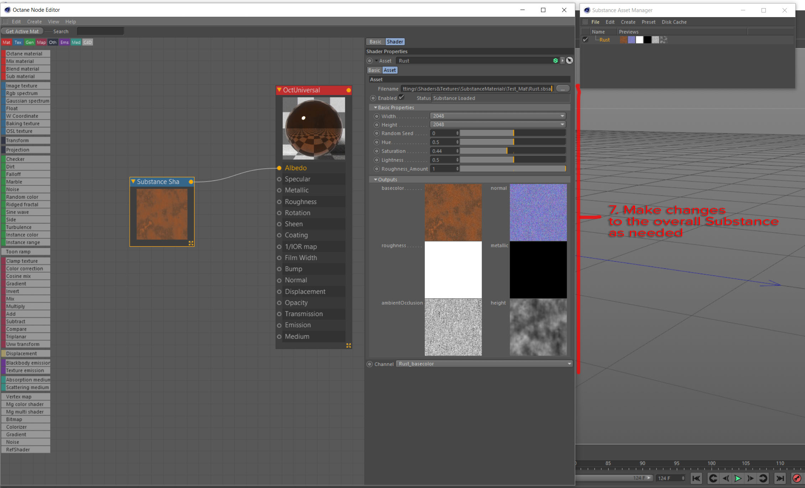Go to start of timeline

(696, 478)
